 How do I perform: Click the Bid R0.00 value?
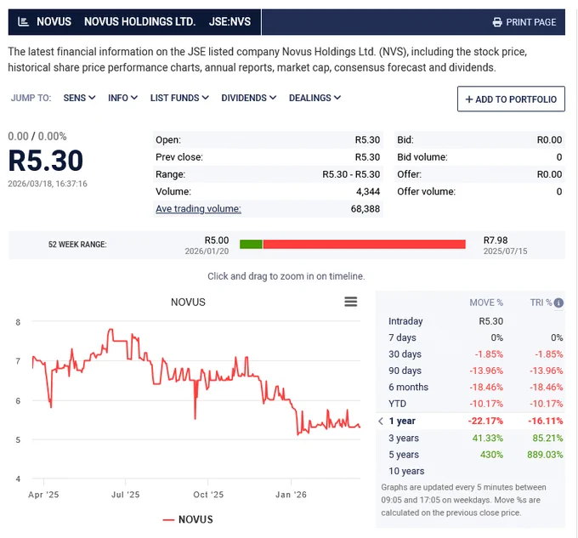coord(549,140)
